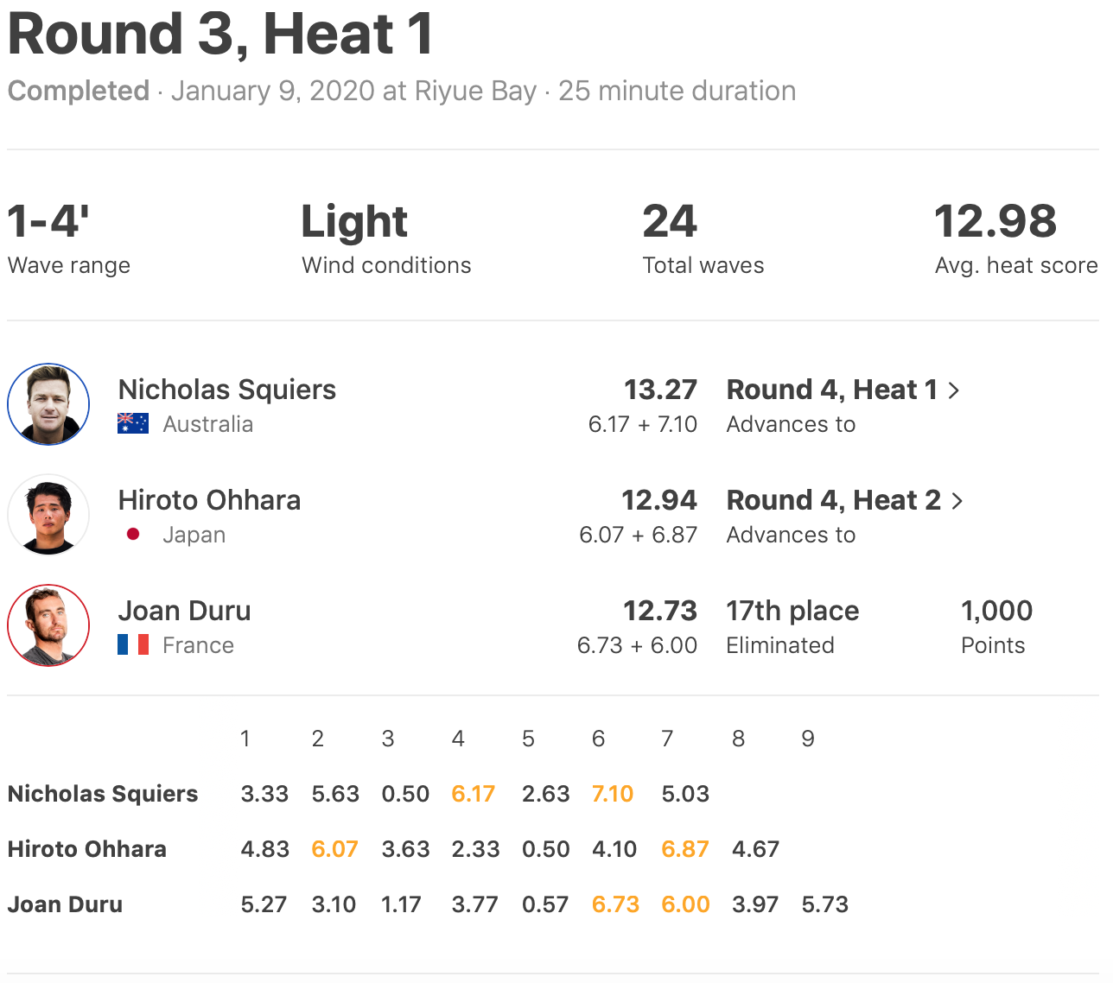The image size is (1113, 983).
Task: Click Ohhara's highlighted 6.87 wave score
Action: tap(684, 849)
